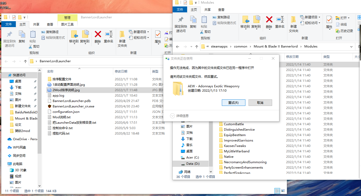Switch to 共享 tab in BannerLordLauncher window
This screenshot has width=361, height=196.
[36, 24]
